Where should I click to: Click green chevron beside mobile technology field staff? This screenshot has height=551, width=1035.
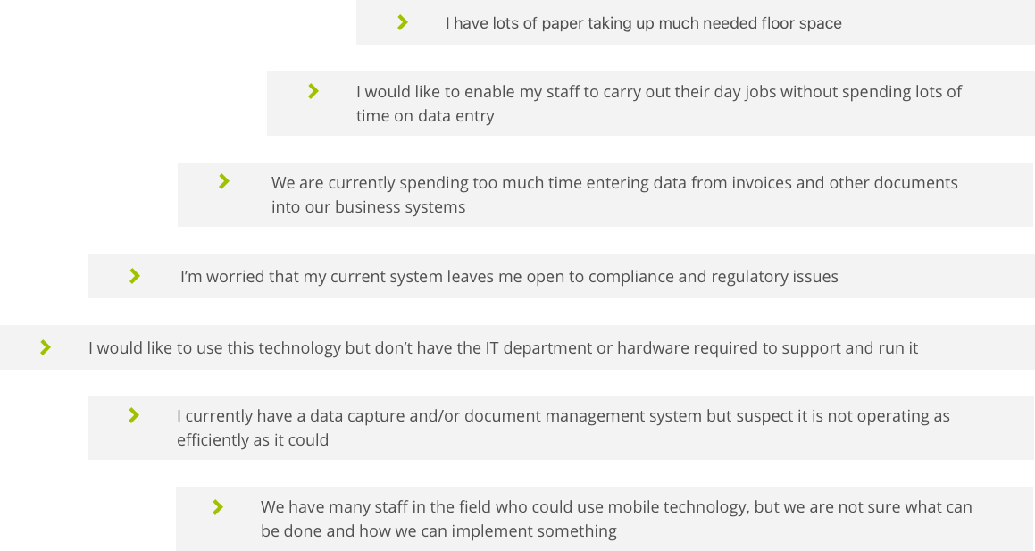tap(218, 506)
